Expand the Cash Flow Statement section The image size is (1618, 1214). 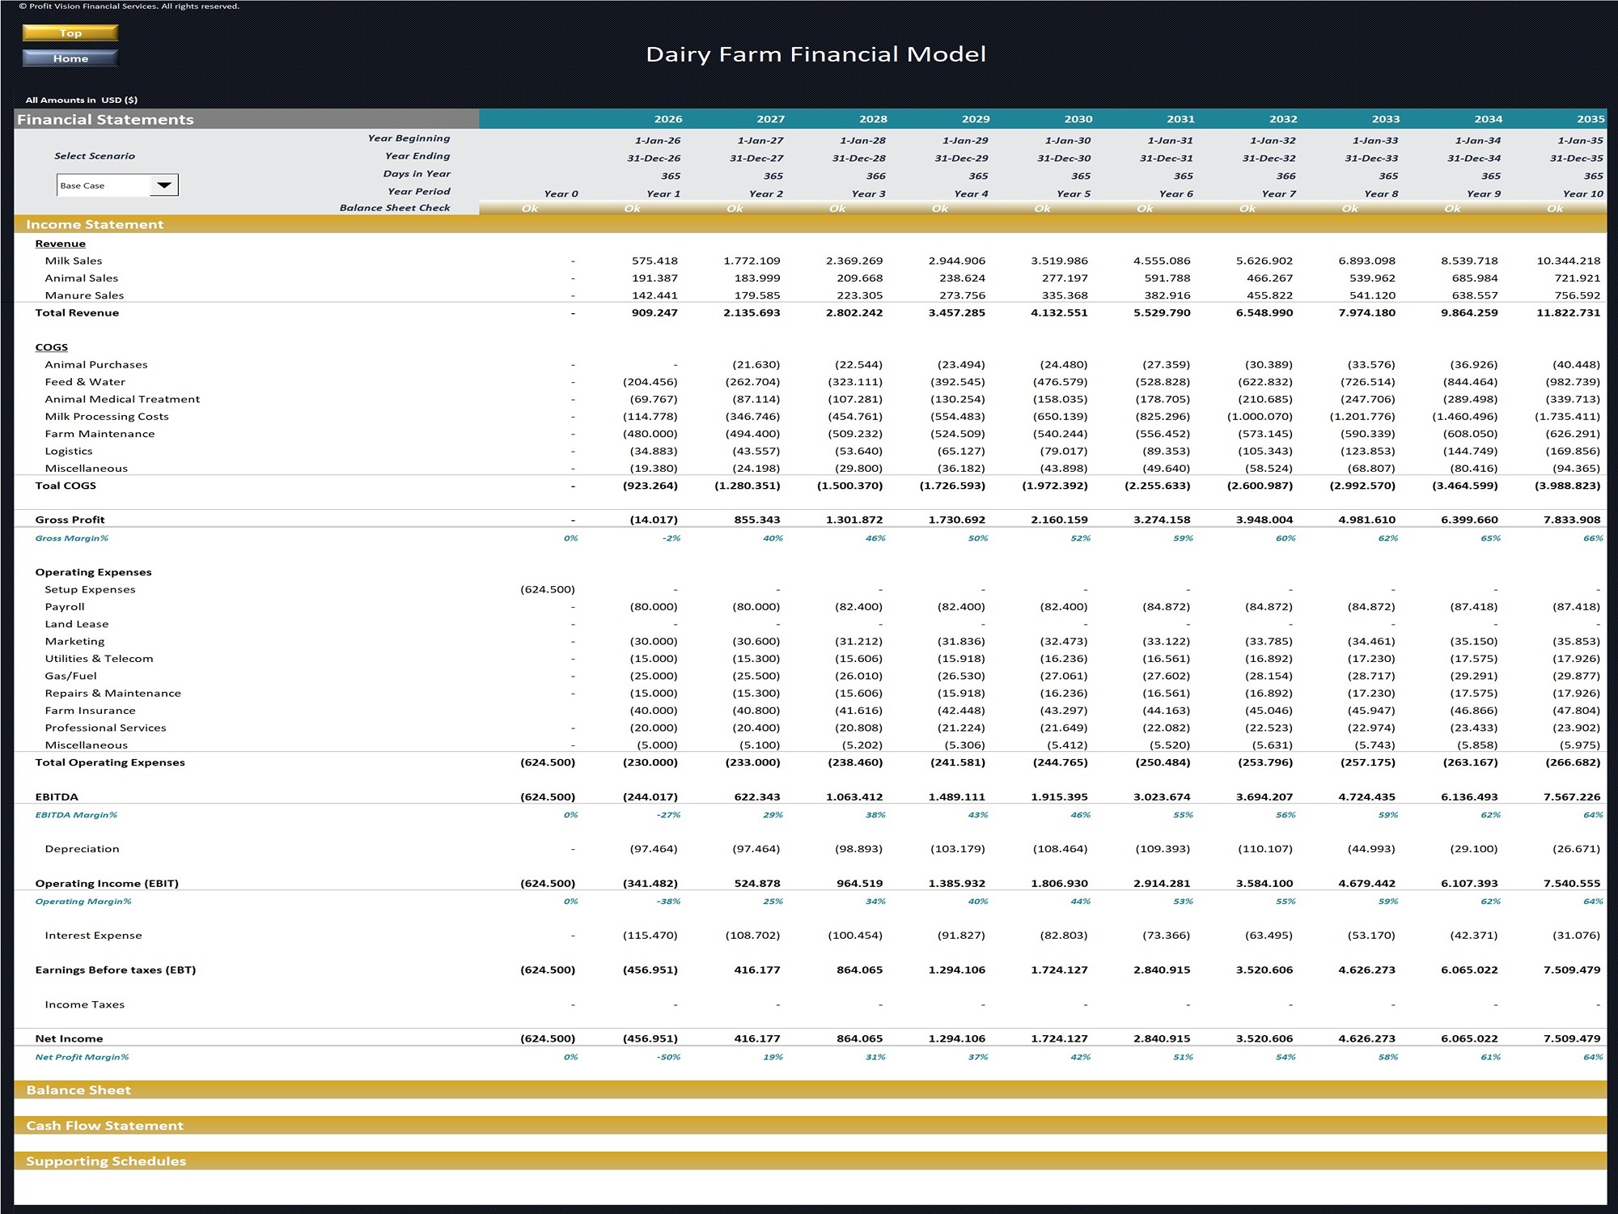pos(104,1126)
